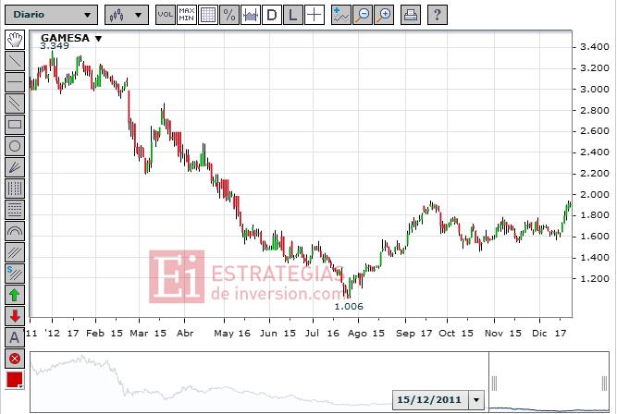Image resolution: width=617 pixels, height=414 pixels.
Task: Click the area chart overlay icon
Action: pyautogui.click(x=251, y=15)
